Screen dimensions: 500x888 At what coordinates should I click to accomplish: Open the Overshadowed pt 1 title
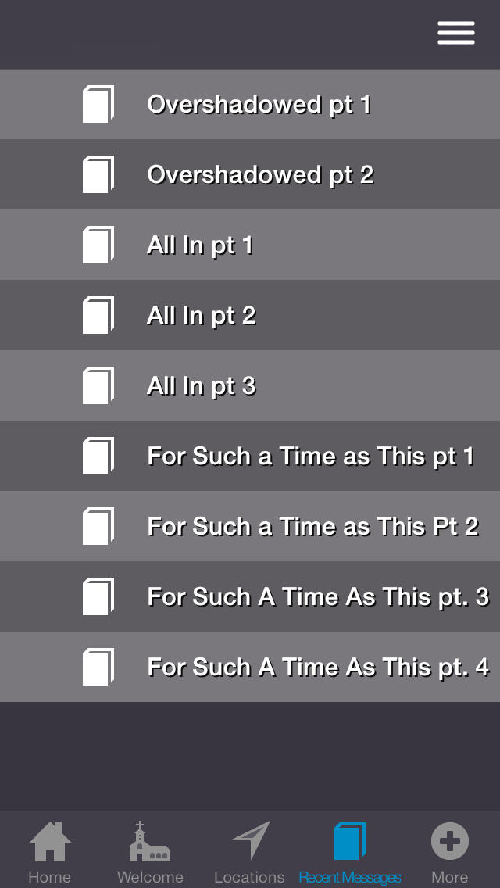259,105
